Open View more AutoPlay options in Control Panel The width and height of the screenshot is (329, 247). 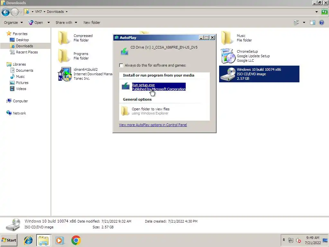tap(153, 125)
